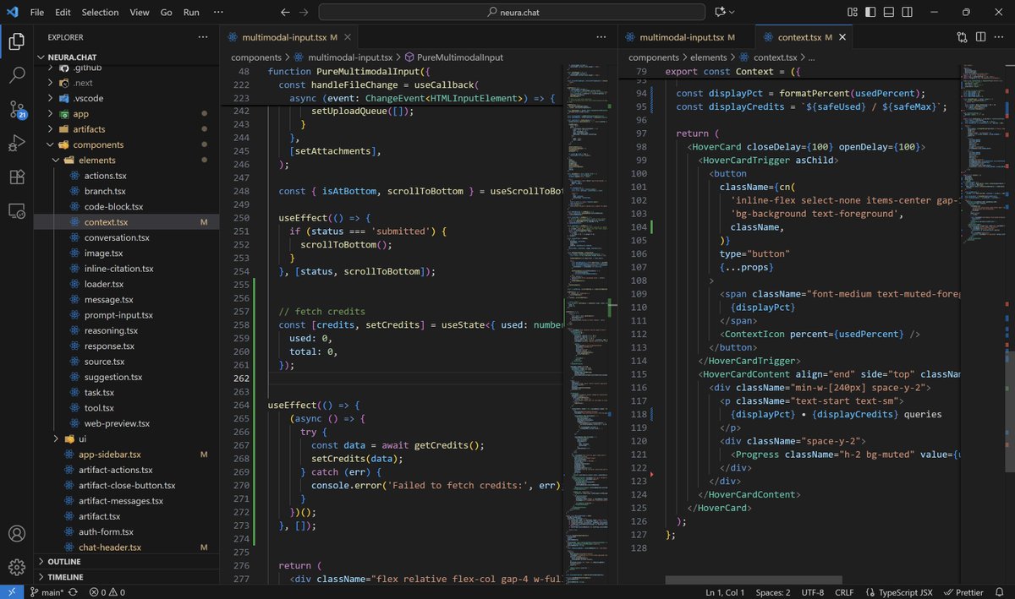Click PureMultimodalInput in the left breadcrumb
Image resolution: width=1015 pixels, height=599 pixels.
[459, 57]
